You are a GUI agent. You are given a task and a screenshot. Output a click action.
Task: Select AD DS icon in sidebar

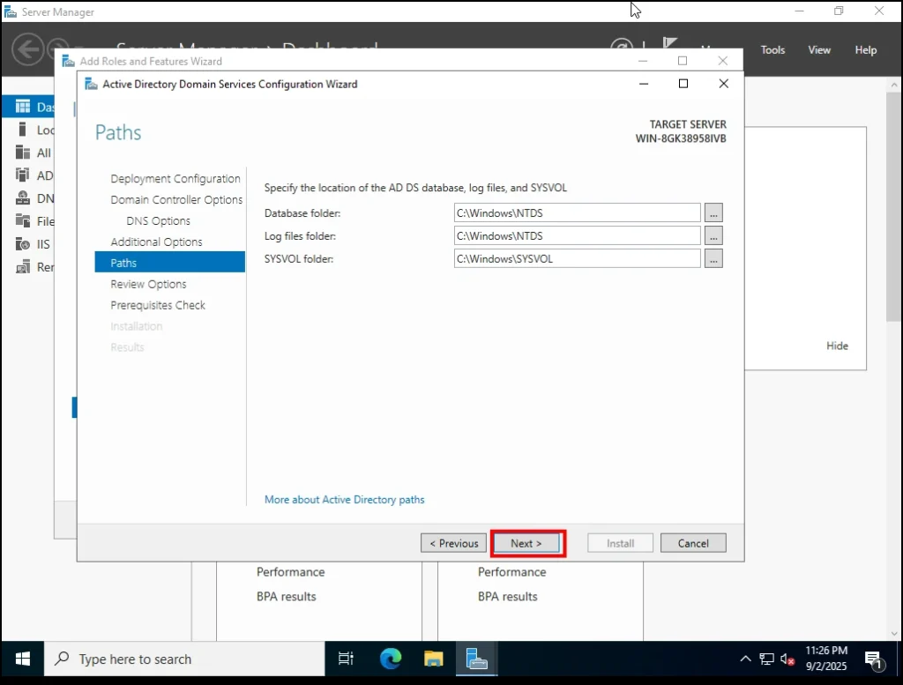click(22, 175)
